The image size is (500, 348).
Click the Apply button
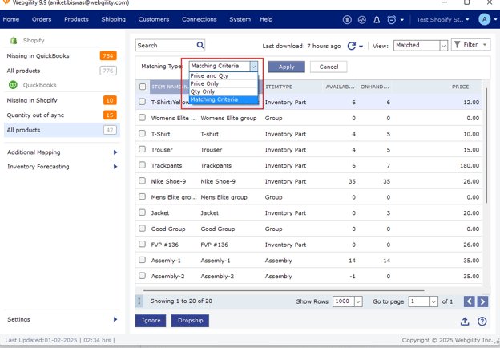286,67
